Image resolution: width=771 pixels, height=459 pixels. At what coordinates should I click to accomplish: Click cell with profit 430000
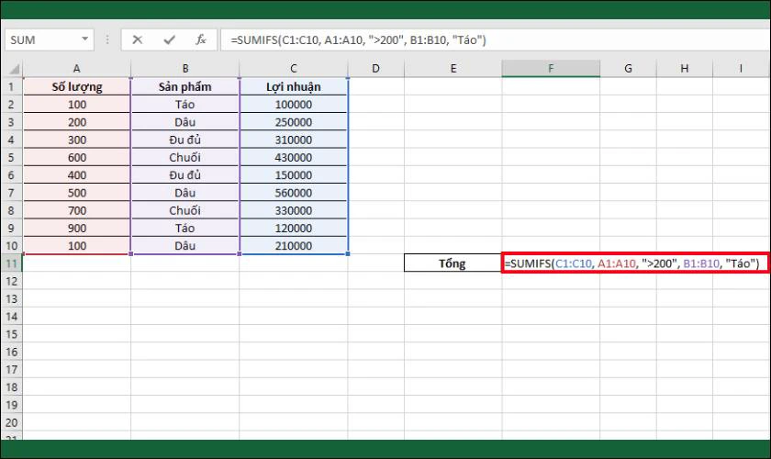click(294, 157)
